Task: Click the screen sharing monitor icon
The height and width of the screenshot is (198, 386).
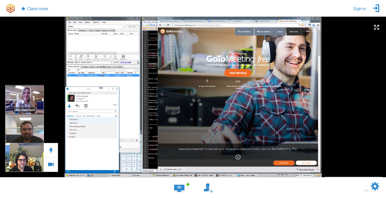Action: [179, 188]
